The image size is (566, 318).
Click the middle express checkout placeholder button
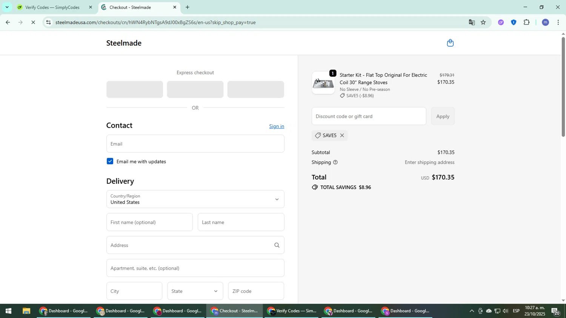pyautogui.click(x=195, y=89)
